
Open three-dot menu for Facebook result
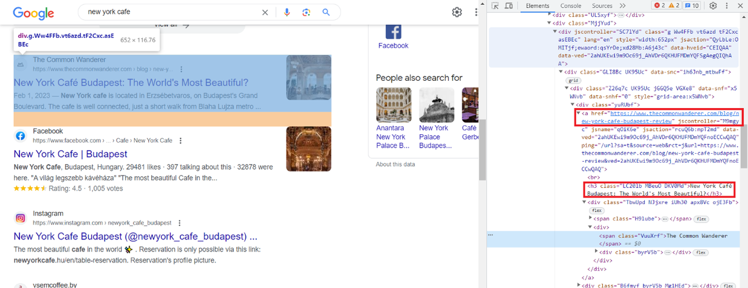click(x=180, y=140)
